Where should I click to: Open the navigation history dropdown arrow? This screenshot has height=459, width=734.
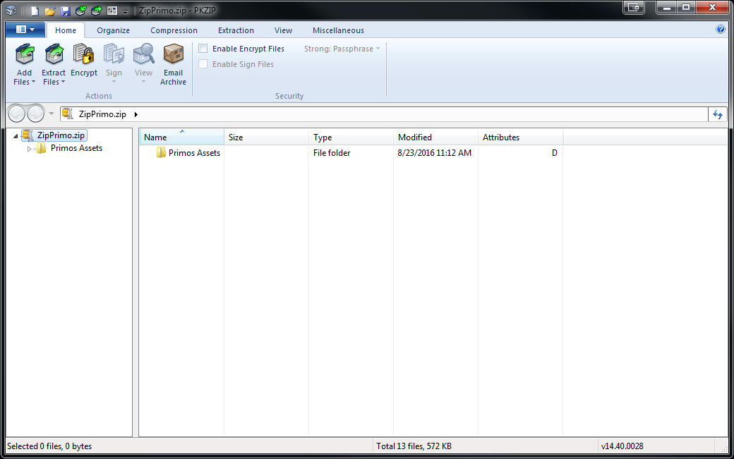(x=52, y=114)
